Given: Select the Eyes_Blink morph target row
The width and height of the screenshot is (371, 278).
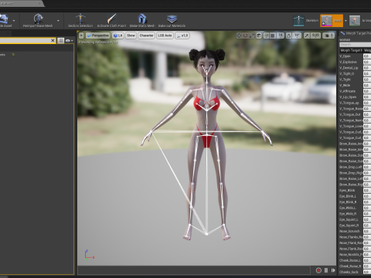Looking at the screenshot, I should [355, 191].
